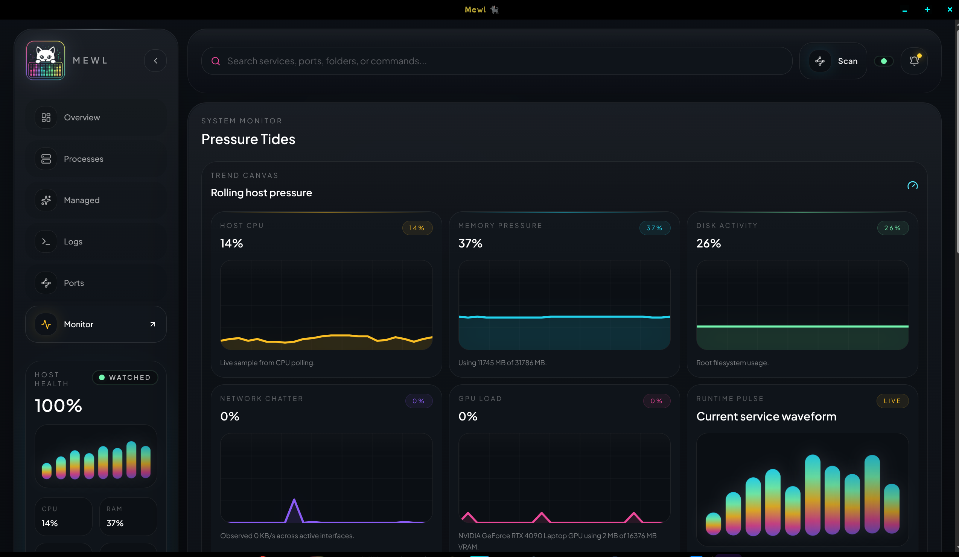Open Logs via the terminal icon
The width and height of the screenshot is (959, 557).
(46, 241)
